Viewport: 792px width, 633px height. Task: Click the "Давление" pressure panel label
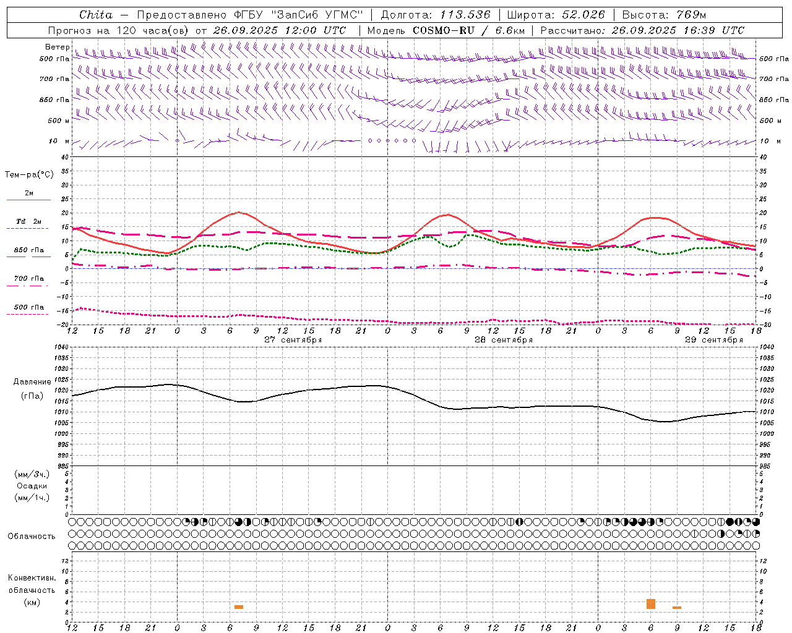point(32,382)
